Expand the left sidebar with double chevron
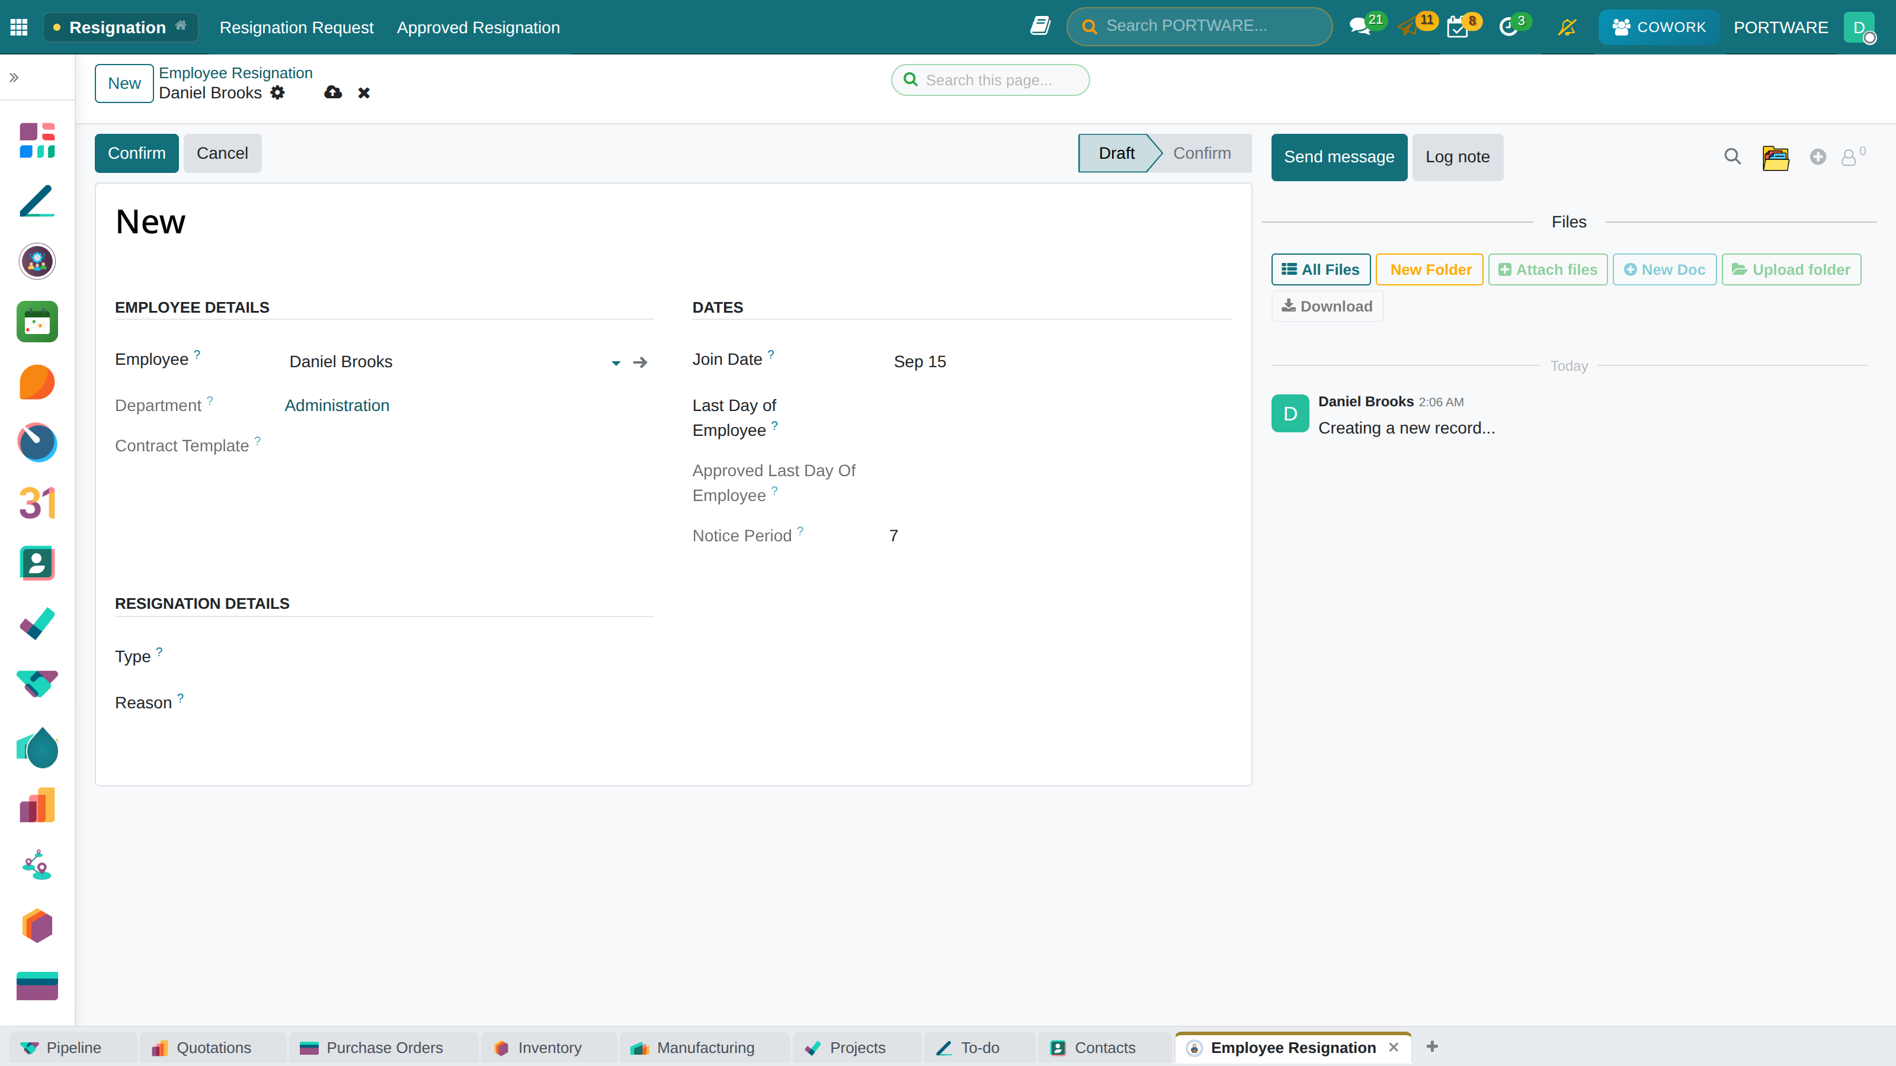 point(14,77)
